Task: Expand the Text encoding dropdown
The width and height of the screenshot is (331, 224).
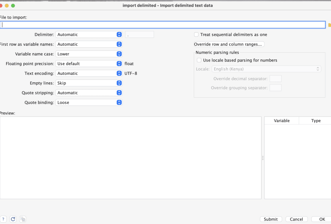Action: (x=89, y=73)
